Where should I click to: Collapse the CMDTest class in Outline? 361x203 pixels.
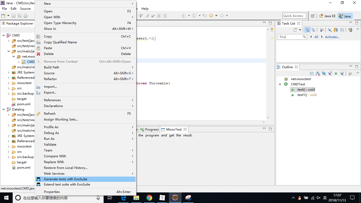pos(280,84)
